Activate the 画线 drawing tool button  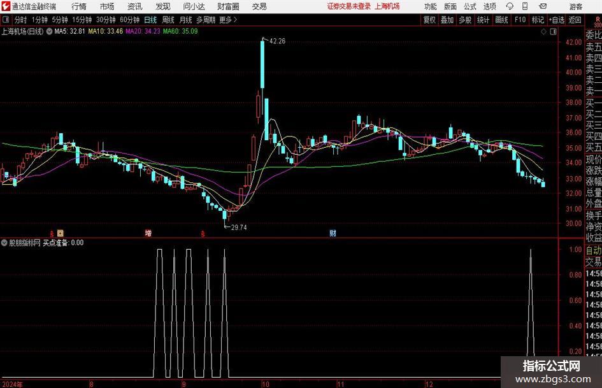click(x=501, y=20)
